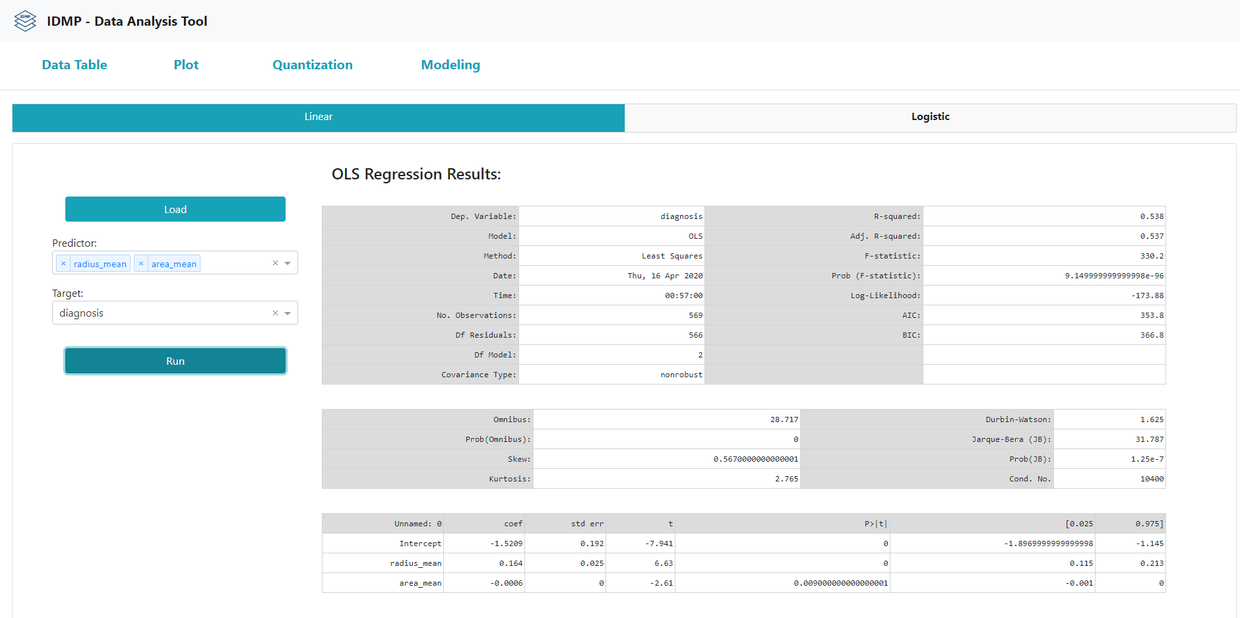Screen dimensions: 1240x618
Task: Click the Intercept row in coefficients table
Action: pyautogui.click(x=419, y=543)
